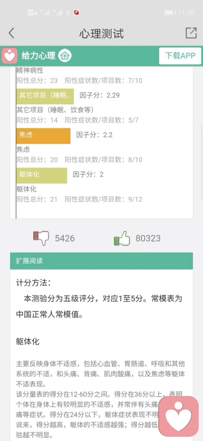
Task: Select the orange 焦虑 factor bar
Action: pyautogui.click(x=43, y=136)
